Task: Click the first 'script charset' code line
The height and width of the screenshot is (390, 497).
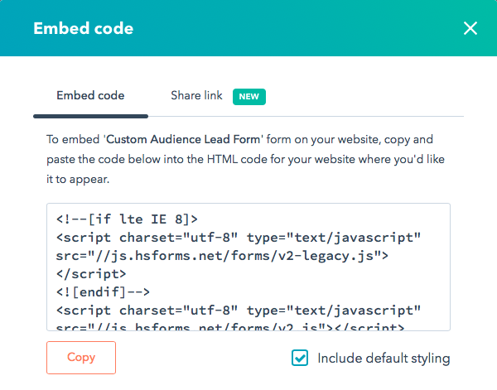Action: (239, 238)
